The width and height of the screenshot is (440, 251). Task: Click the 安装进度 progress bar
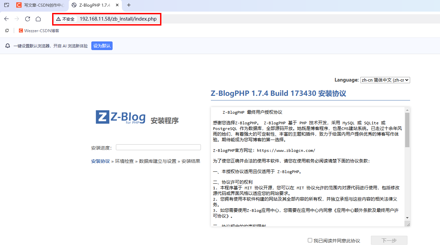click(158, 147)
